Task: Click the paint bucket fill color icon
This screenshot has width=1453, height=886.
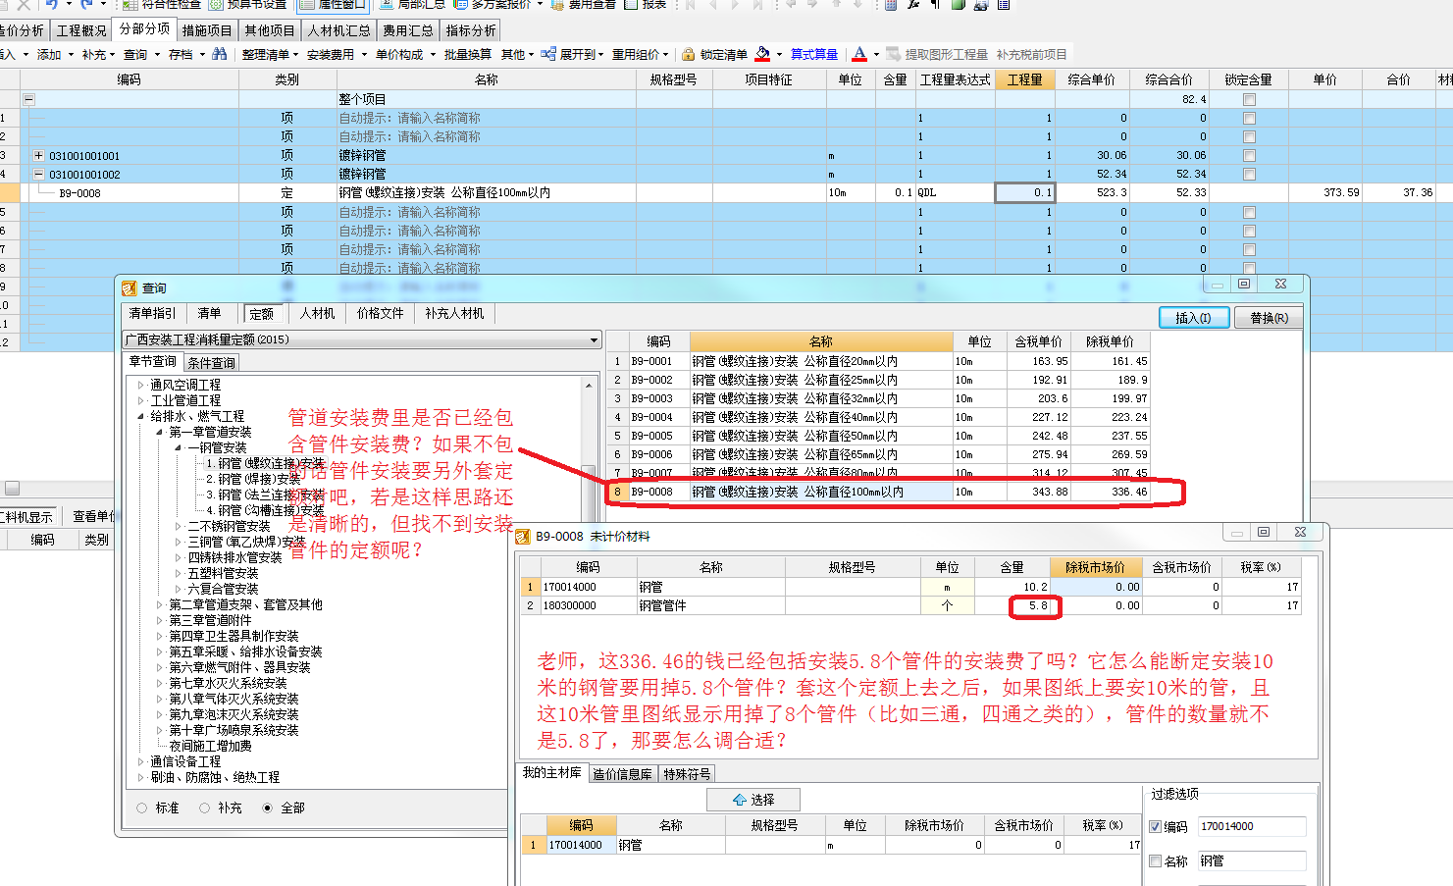Action: [x=762, y=54]
